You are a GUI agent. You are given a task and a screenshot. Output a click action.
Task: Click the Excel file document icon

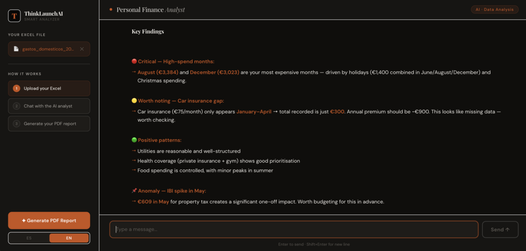pos(16,49)
